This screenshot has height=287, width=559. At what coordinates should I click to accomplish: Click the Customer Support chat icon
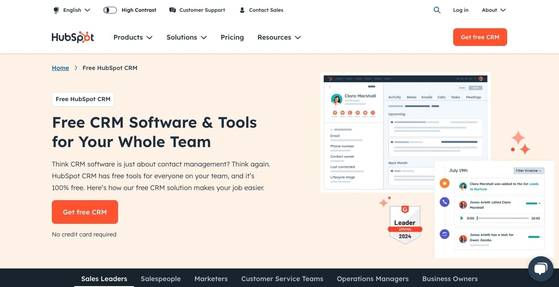(172, 10)
